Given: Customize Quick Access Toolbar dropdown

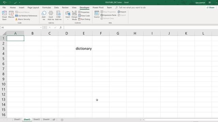Looking at the screenshot, I should click(x=20, y=2).
